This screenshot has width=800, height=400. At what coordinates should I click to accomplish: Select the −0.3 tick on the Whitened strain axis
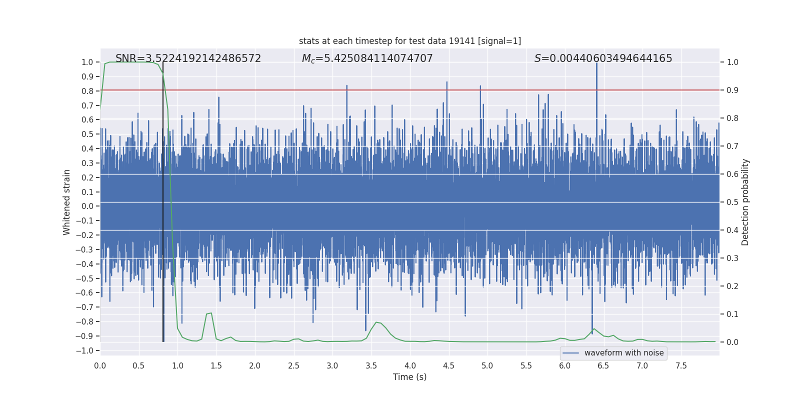click(84, 249)
